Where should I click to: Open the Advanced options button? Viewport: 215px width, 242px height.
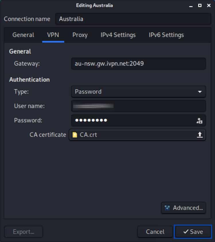[x=183, y=208]
